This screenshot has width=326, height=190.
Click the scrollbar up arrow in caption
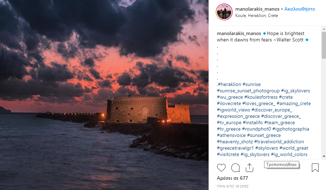tap(324, 28)
